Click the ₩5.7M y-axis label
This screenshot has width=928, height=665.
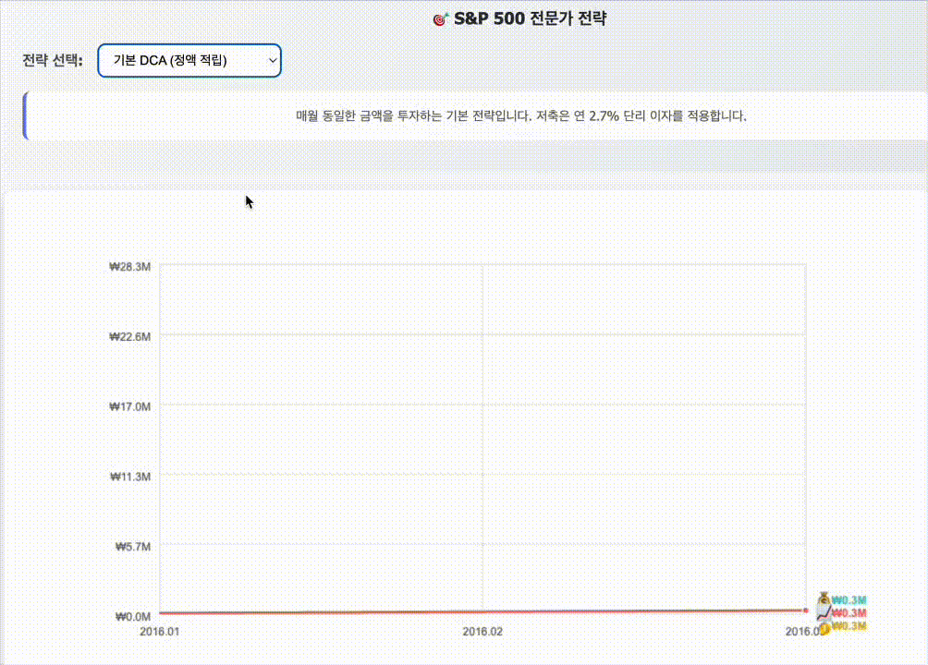tap(132, 546)
